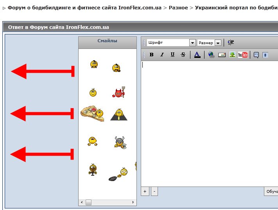Wrap selection in quote tags
This screenshot has height=210, width=278.
(x=256, y=55)
